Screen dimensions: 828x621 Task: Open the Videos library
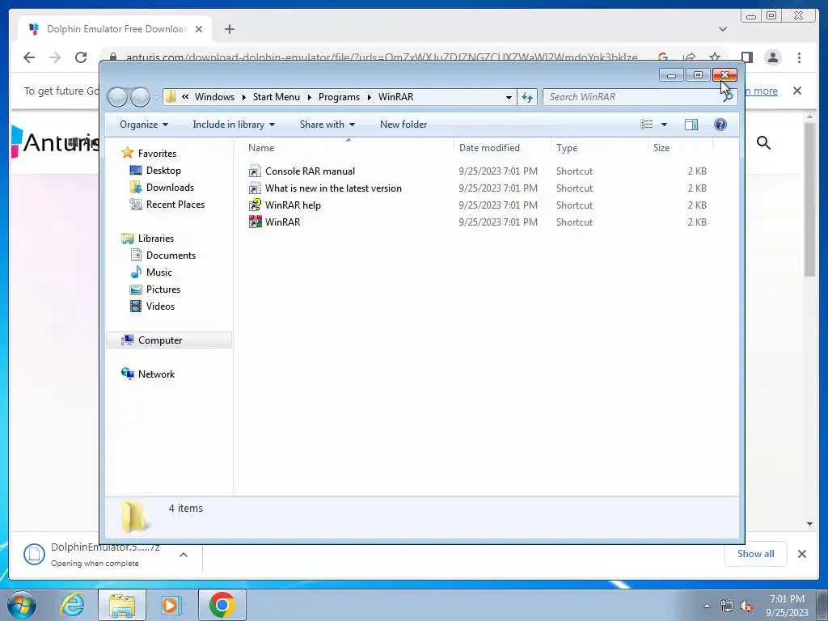click(x=160, y=306)
